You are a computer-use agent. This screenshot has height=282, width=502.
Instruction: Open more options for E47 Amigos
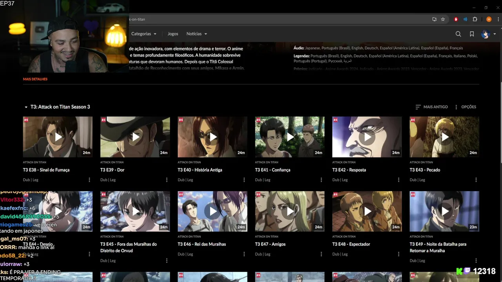point(321,254)
